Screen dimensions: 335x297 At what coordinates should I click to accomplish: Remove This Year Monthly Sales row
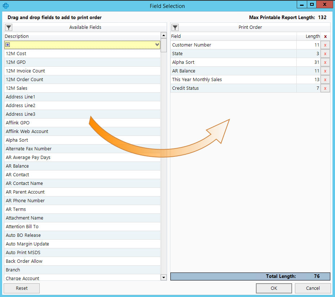[325, 80]
